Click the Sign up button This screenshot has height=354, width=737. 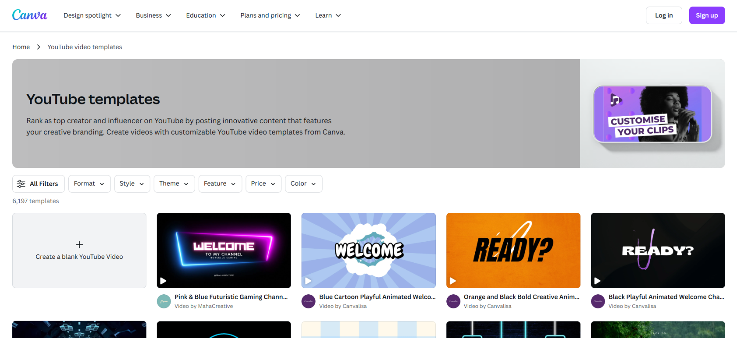(x=707, y=15)
